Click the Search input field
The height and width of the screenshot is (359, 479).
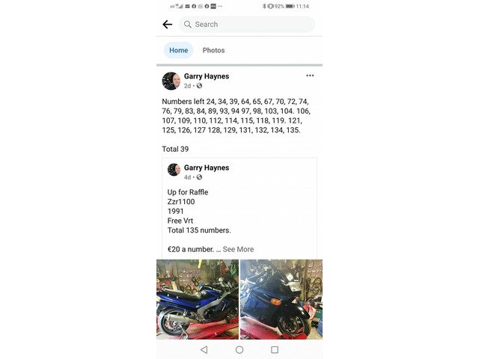coord(246,25)
